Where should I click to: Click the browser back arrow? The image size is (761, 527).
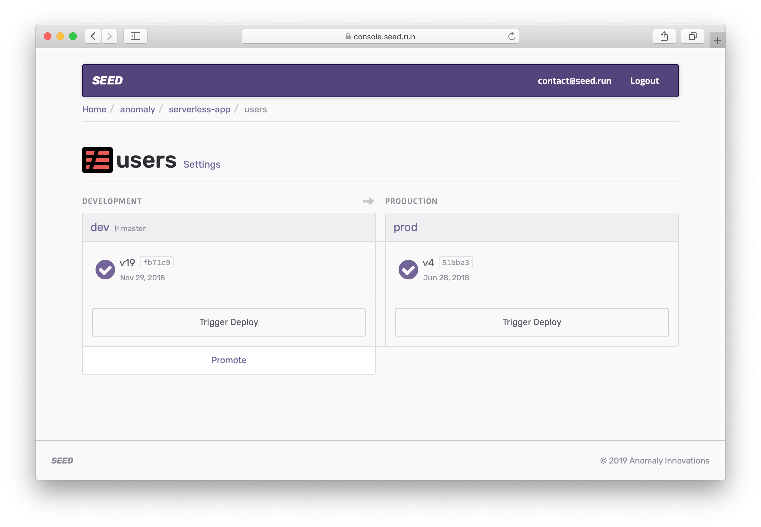pos(93,36)
